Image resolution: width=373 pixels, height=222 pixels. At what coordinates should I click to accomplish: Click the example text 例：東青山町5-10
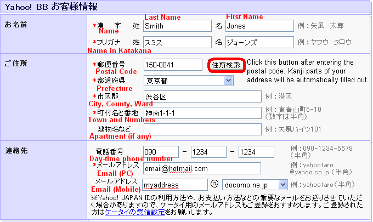coord(293,110)
